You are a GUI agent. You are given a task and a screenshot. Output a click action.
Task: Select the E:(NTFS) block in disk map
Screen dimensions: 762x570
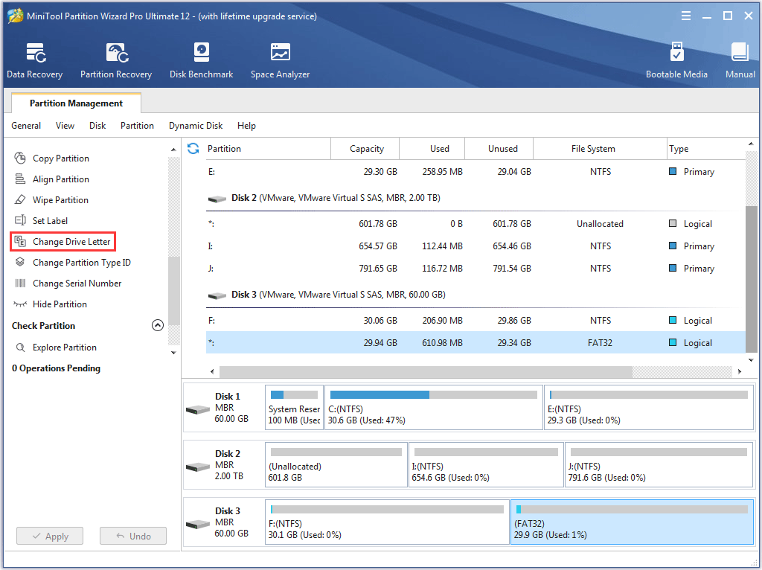click(x=649, y=408)
